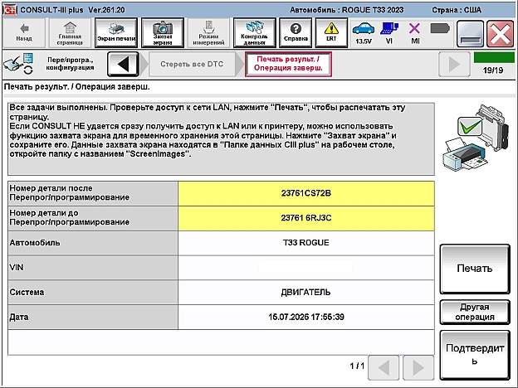518x388 pixels.
Task: Minimize the CONSULT window
Action: click(x=470, y=33)
